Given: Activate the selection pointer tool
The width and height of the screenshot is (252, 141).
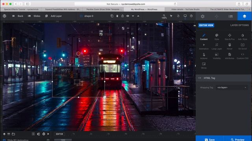Looking at the screenshot, I should coord(171,16).
